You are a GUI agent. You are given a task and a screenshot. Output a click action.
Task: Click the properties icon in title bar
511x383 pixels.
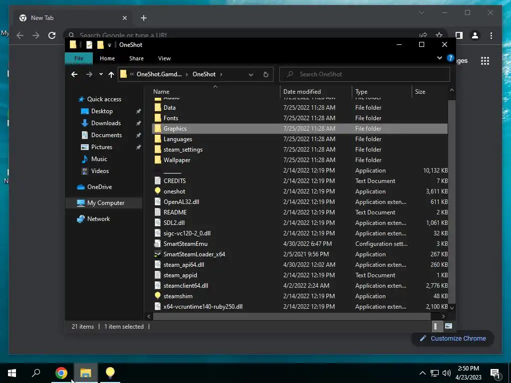coord(89,44)
